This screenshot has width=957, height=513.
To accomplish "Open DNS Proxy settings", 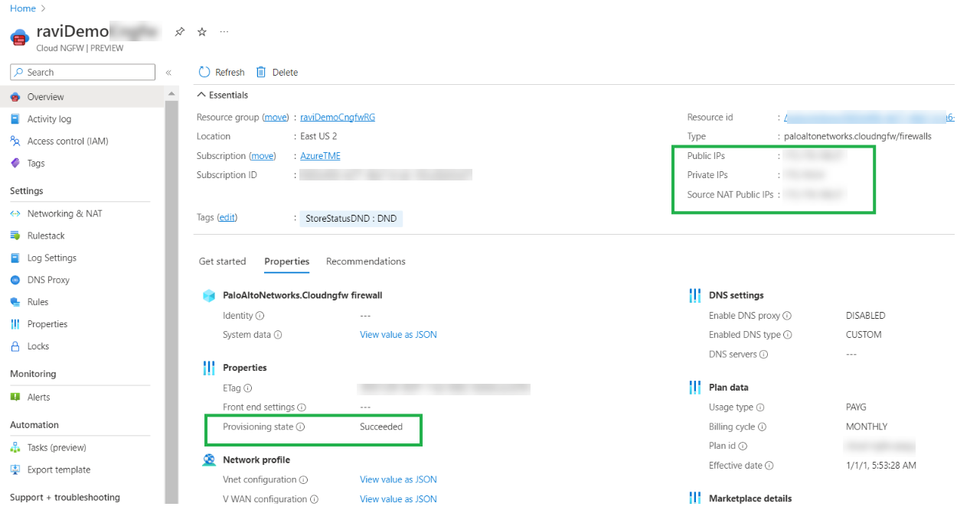I will [x=48, y=280].
